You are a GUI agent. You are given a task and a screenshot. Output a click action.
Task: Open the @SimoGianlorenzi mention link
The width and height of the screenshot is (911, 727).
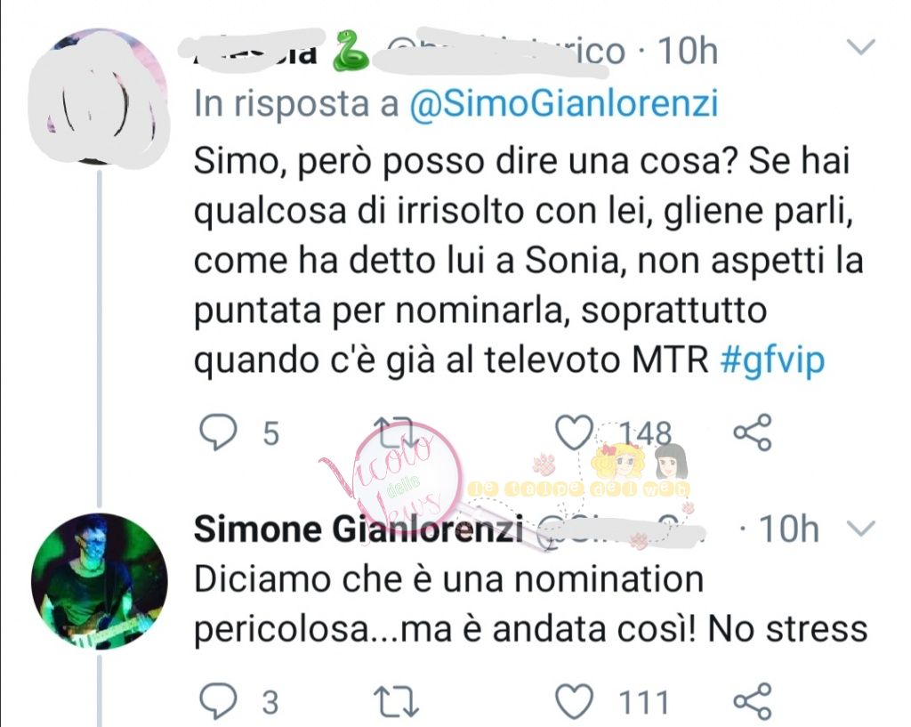[x=563, y=104]
